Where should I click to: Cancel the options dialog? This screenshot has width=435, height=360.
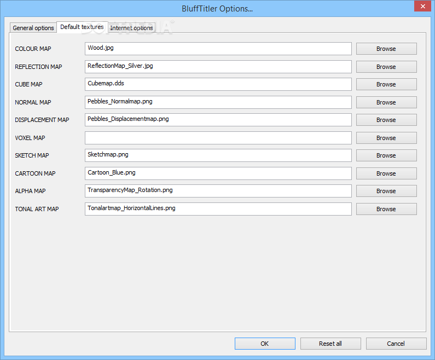[x=396, y=344]
